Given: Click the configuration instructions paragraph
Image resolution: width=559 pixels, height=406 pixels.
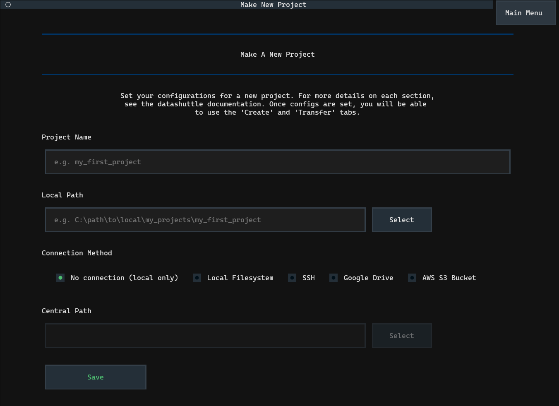Looking at the screenshot, I should tap(277, 104).
